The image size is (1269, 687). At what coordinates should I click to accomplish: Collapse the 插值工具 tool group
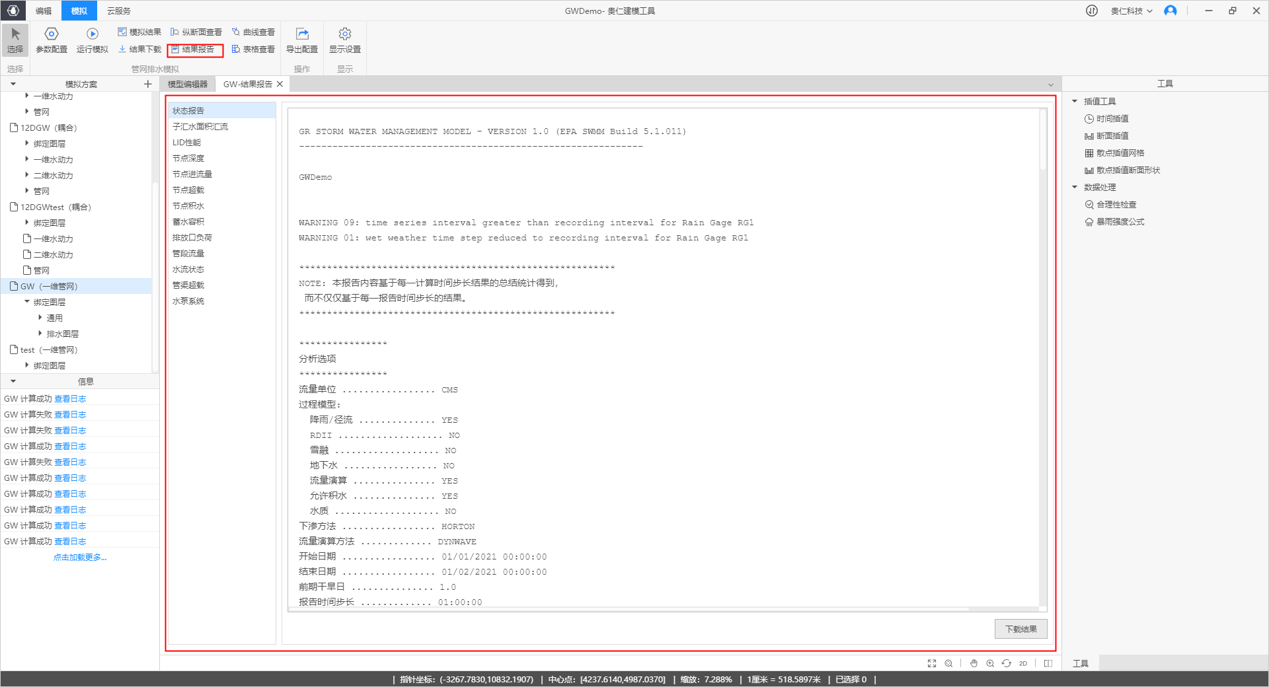click(1075, 100)
